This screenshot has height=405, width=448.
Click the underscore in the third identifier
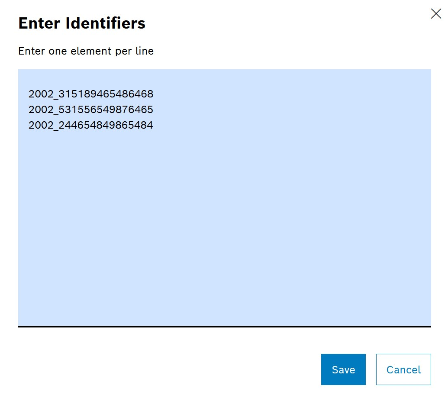pyautogui.click(x=56, y=129)
